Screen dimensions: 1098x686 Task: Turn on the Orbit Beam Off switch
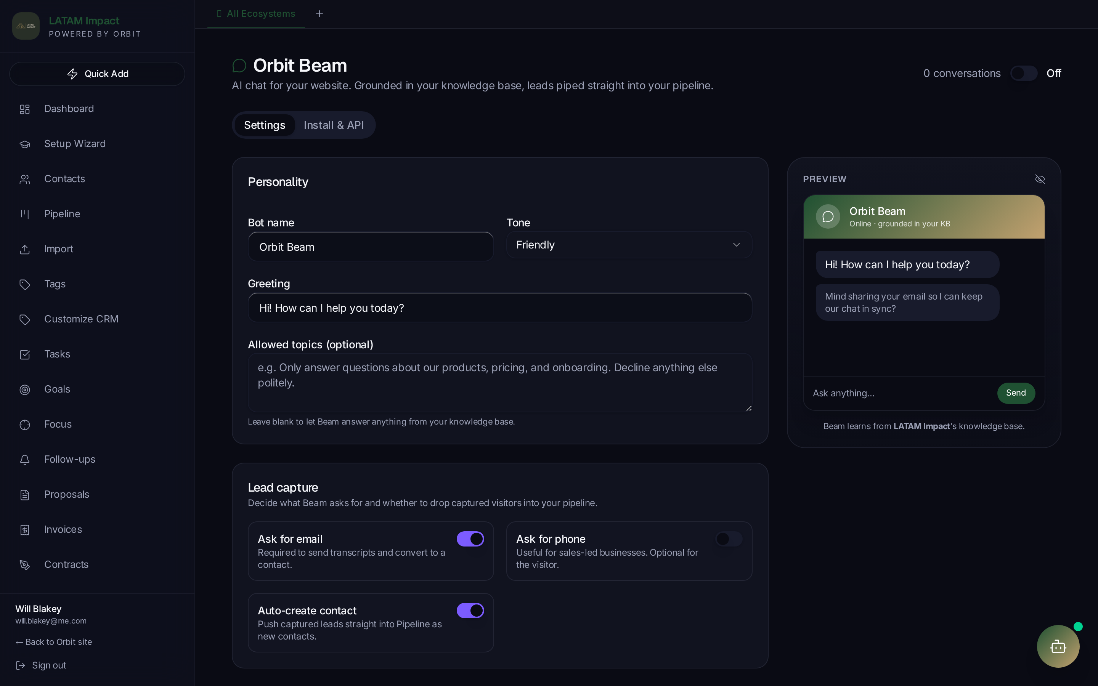click(1024, 73)
